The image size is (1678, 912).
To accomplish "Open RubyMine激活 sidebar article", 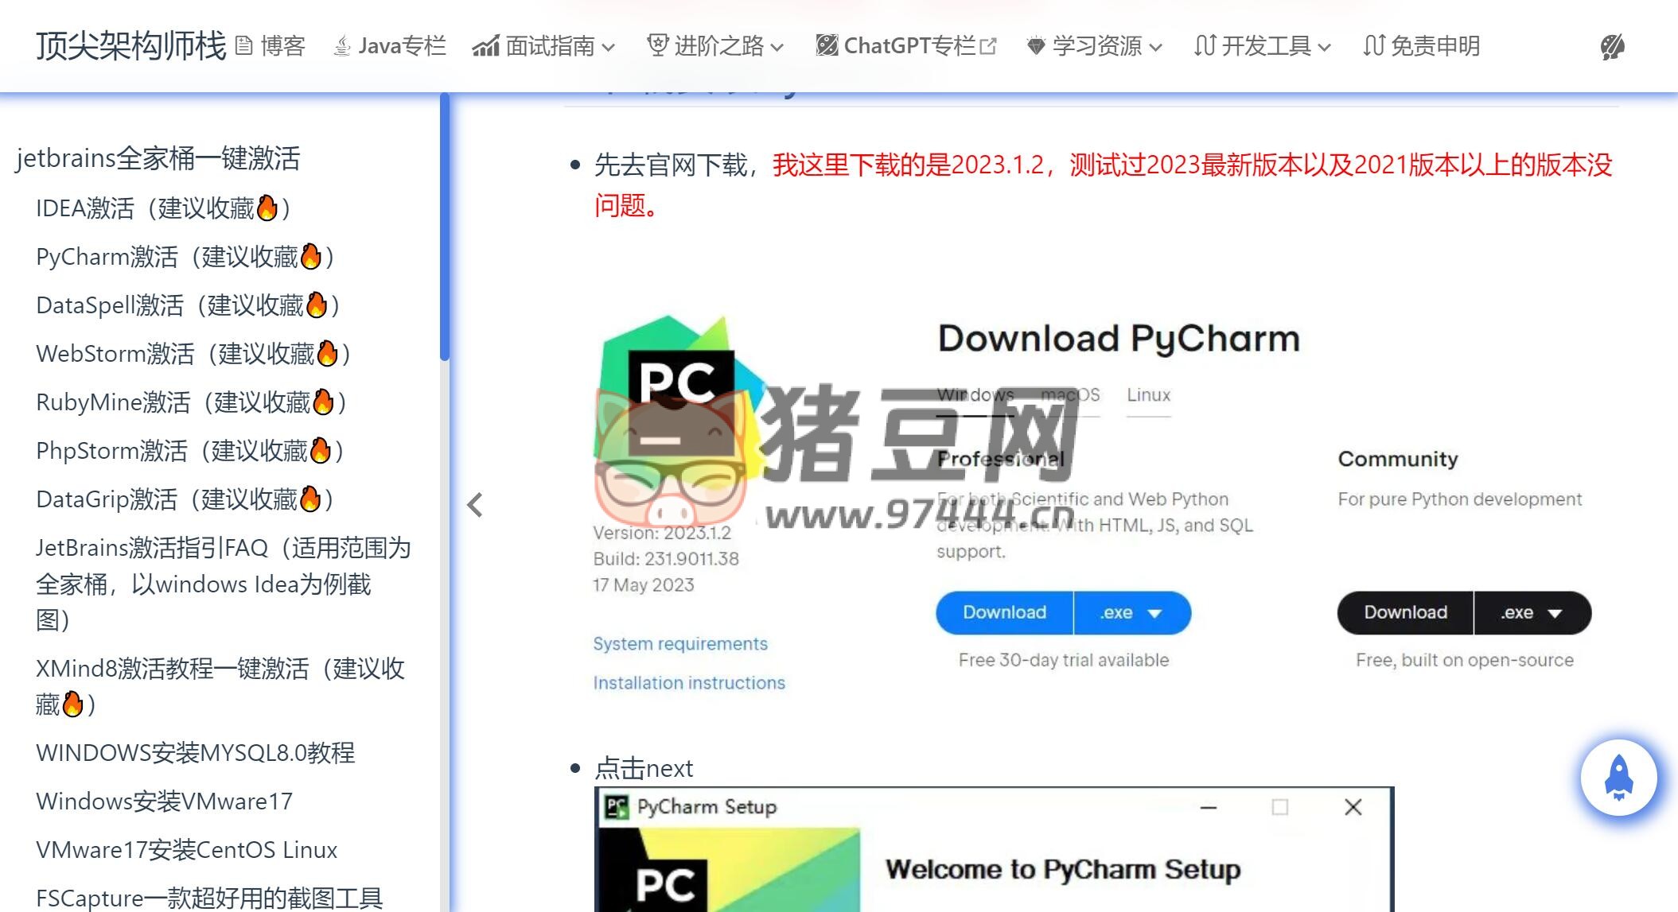I will [x=192, y=402].
